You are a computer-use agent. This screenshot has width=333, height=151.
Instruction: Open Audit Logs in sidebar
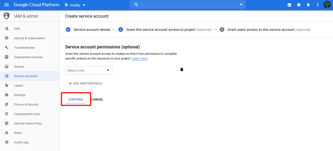[x=29, y=142]
